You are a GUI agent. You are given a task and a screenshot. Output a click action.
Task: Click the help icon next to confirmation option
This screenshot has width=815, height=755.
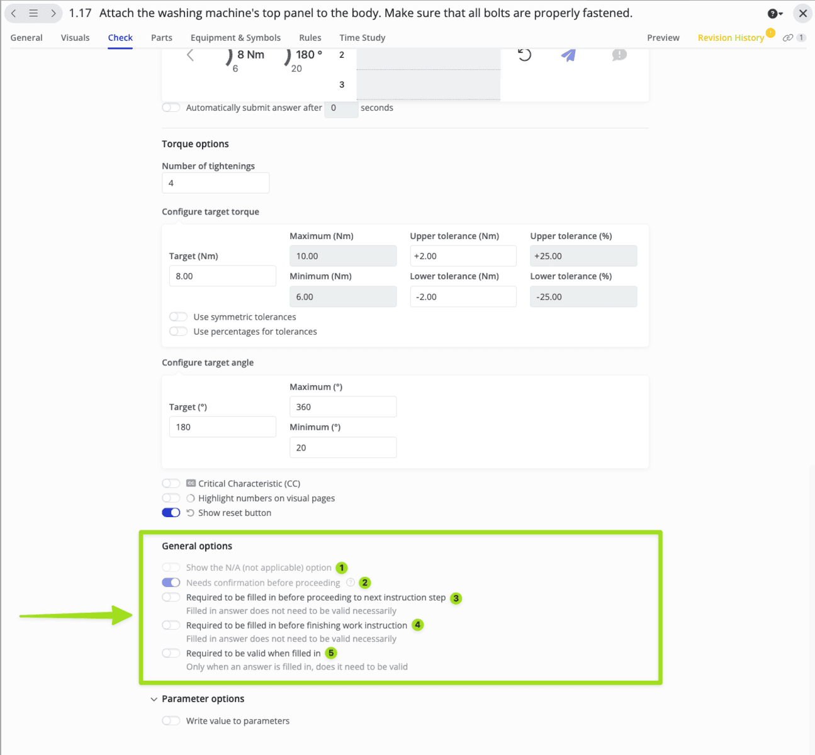pos(351,583)
